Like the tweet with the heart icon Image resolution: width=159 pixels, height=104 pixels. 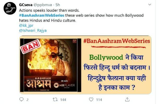tap(91, 99)
